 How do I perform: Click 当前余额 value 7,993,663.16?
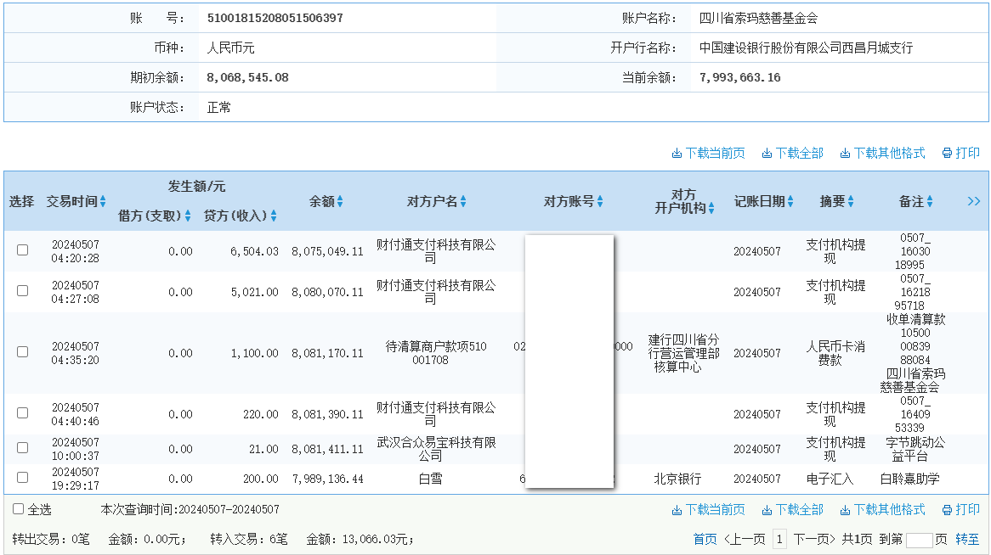point(739,78)
